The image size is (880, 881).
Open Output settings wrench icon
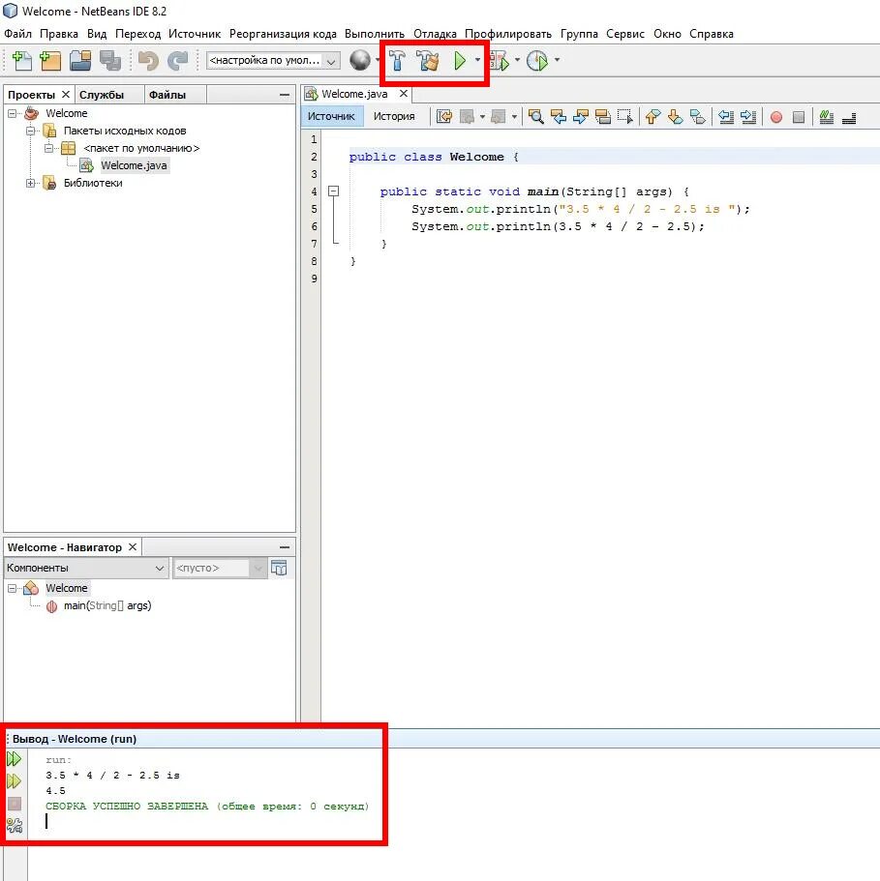(x=15, y=825)
